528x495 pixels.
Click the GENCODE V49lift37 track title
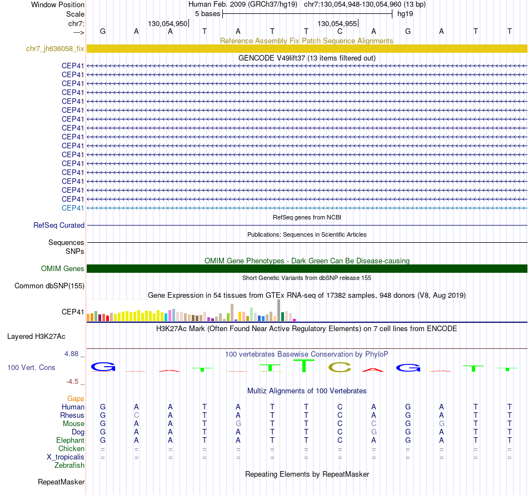click(307, 58)
